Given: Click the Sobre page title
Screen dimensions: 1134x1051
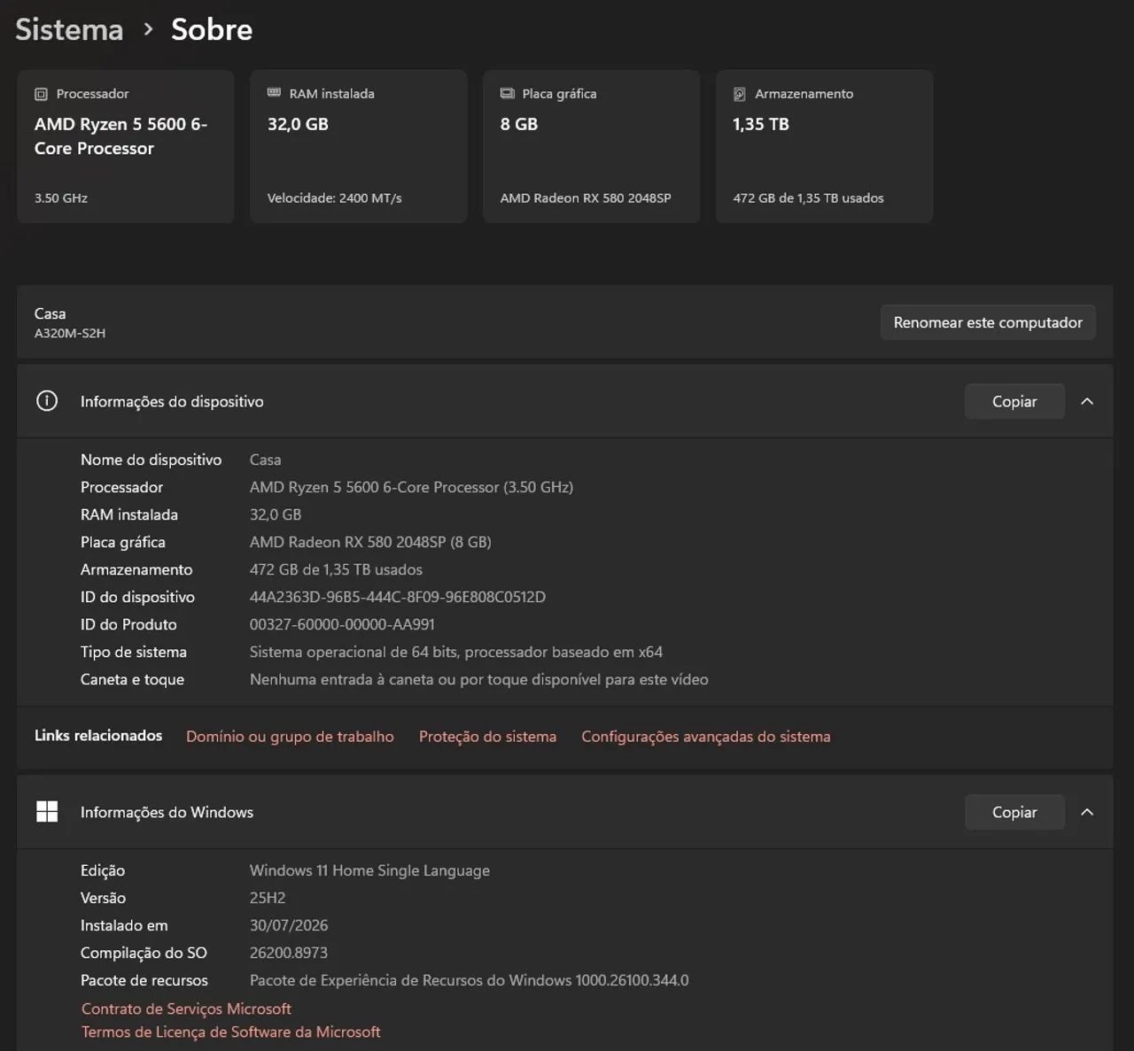Looking at the screenshot, I should click(212, 29).
